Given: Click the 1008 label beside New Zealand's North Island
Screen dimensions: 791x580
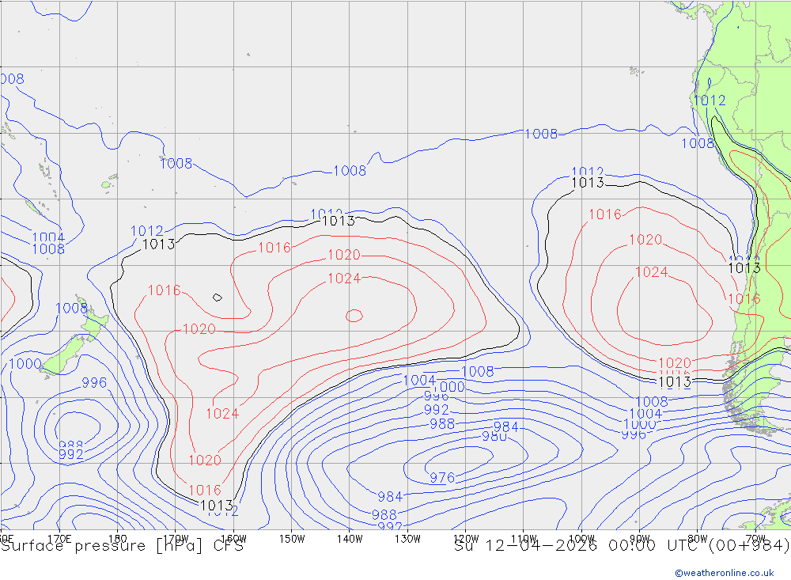Looking at the screenshot, I should click(x=71, y=308).
